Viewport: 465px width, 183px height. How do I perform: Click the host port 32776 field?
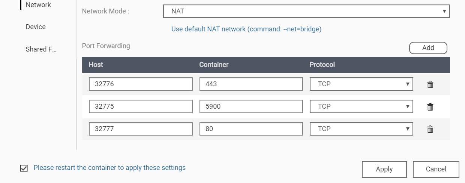[141, 84]
